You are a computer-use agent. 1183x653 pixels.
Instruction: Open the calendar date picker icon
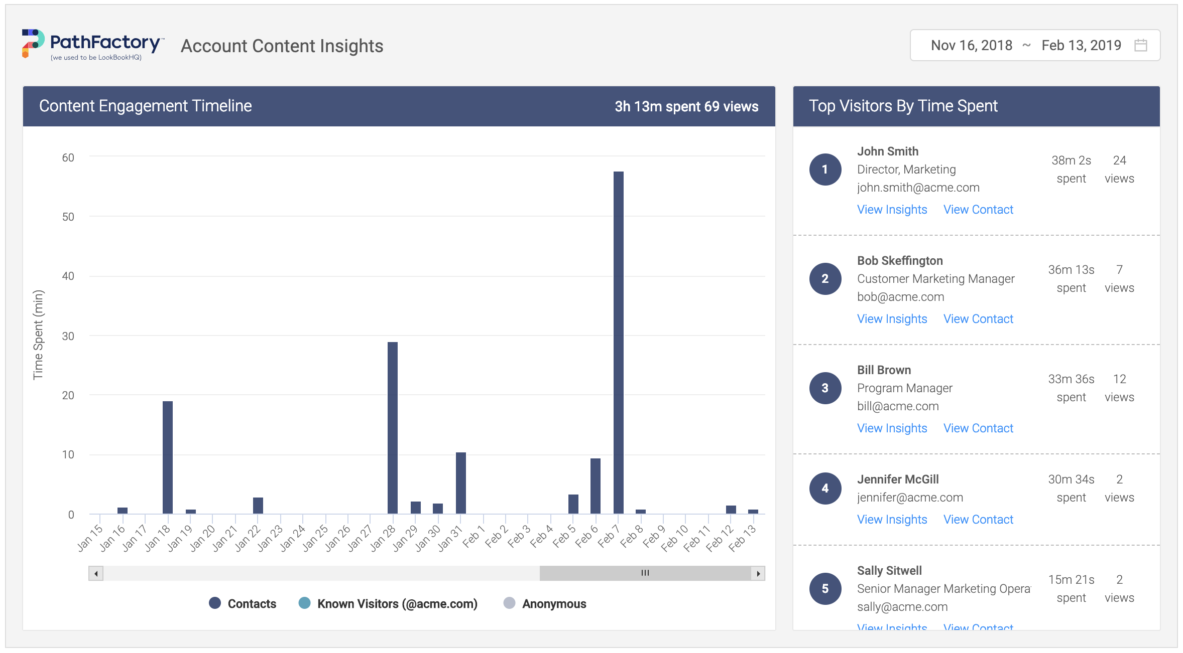tap(1141, 45)
